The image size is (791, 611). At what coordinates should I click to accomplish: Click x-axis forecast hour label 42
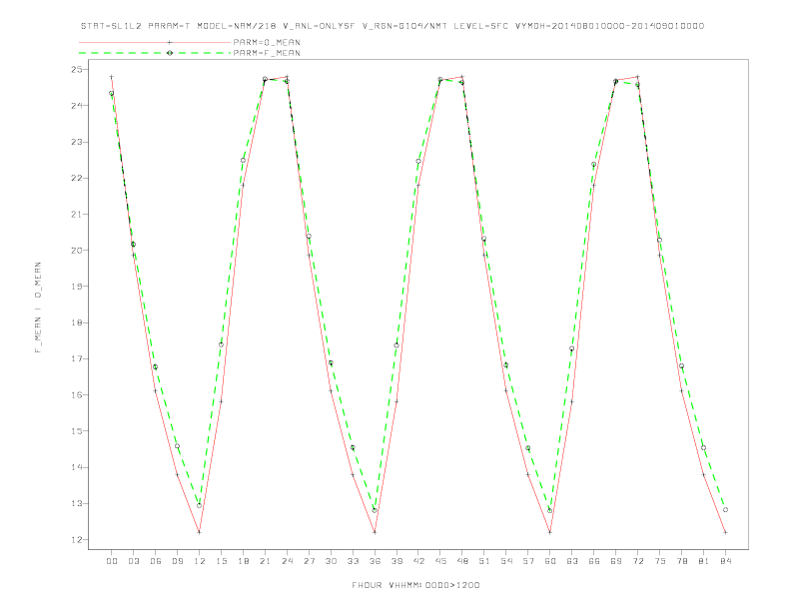pos(418,561)
